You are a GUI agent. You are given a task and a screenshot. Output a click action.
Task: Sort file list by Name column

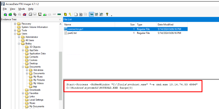pyautogui.click(x=89, y=24)
